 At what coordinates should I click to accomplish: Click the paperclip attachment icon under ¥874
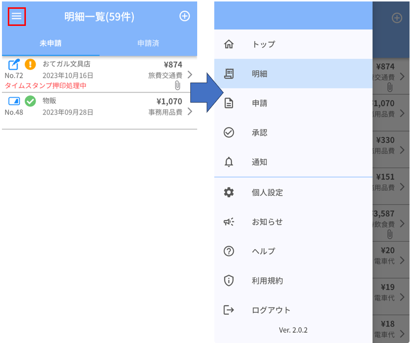point(177,86)
